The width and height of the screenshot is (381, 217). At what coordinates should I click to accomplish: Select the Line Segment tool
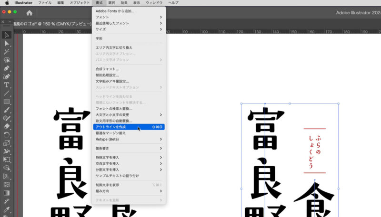(7, 93)
